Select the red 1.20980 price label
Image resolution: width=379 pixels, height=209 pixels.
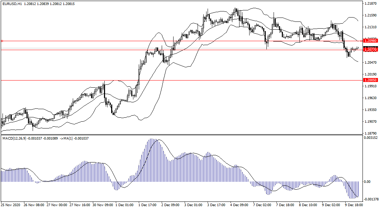click(x=370, y=41)
